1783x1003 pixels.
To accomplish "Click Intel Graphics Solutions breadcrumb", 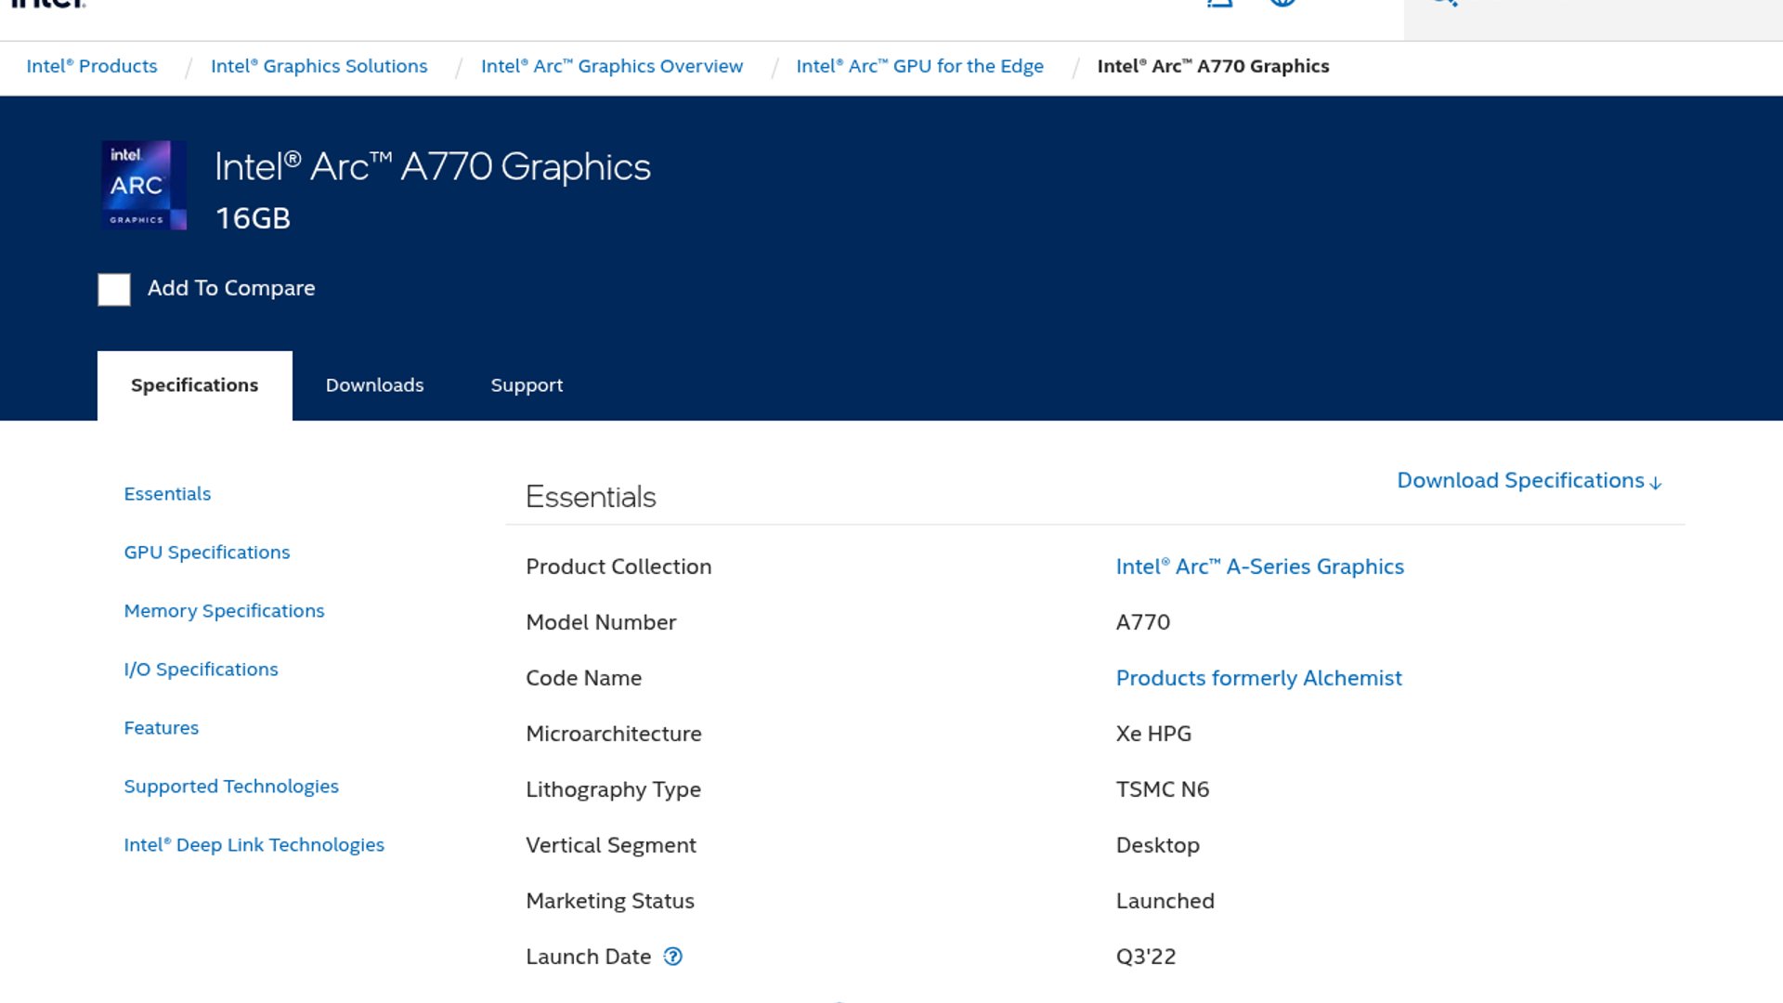I will pos(319,66).
